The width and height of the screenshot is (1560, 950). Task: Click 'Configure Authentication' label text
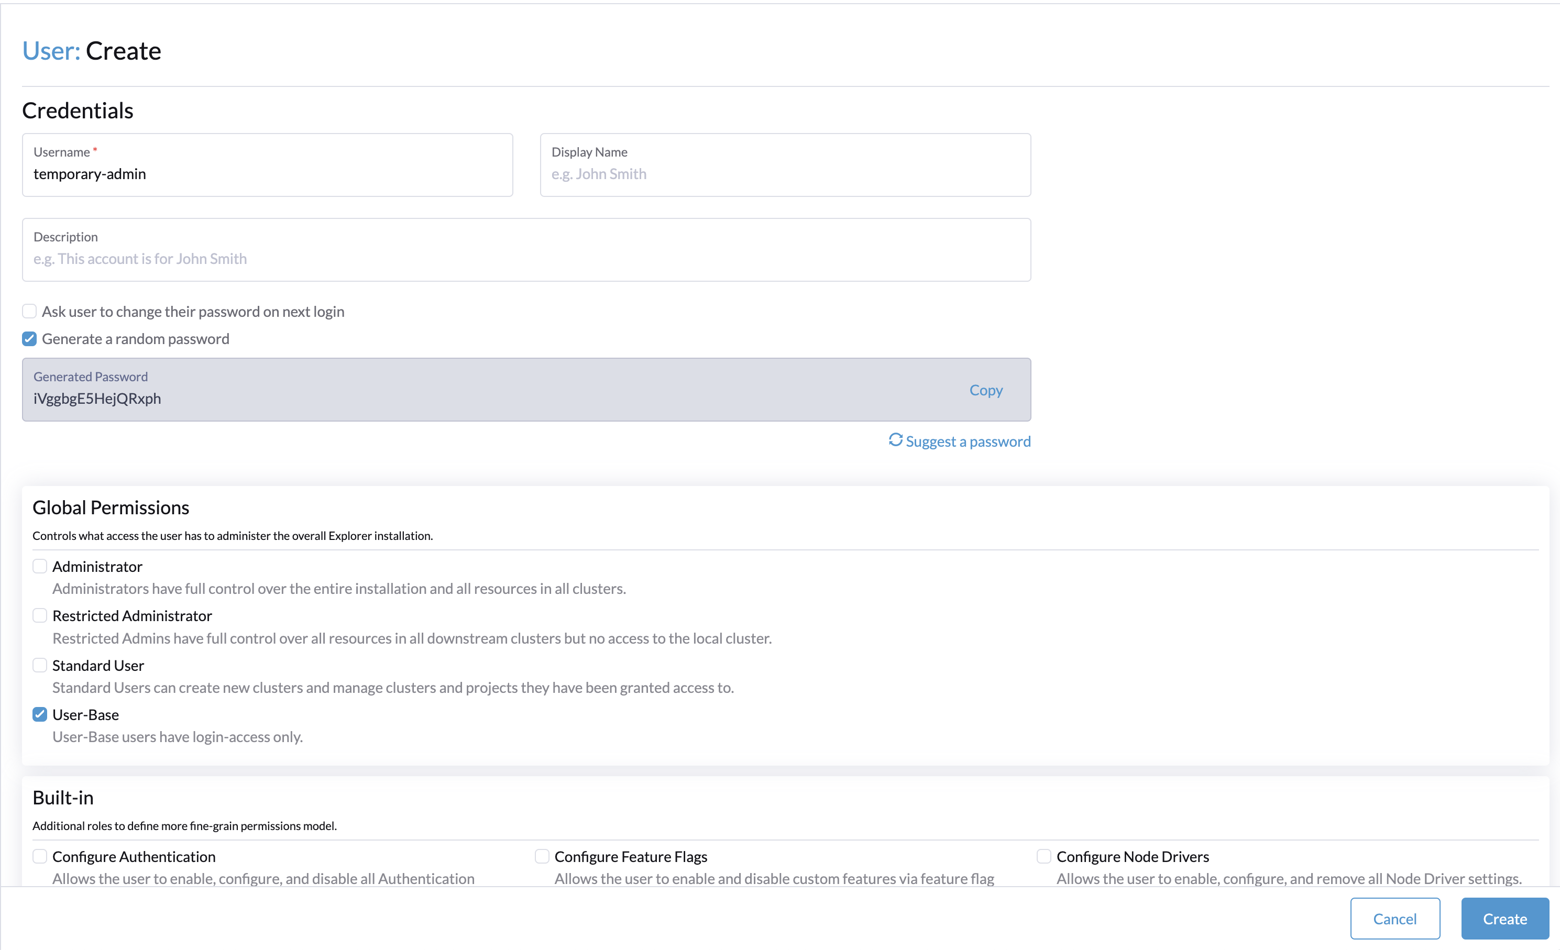pos(134,856)
